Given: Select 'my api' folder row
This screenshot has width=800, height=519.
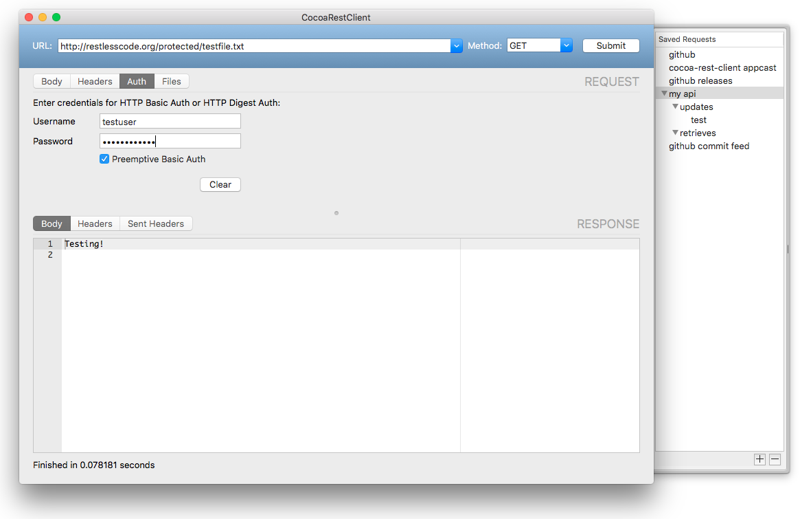Looking at the screenshot, I should [x=720, y=93].
